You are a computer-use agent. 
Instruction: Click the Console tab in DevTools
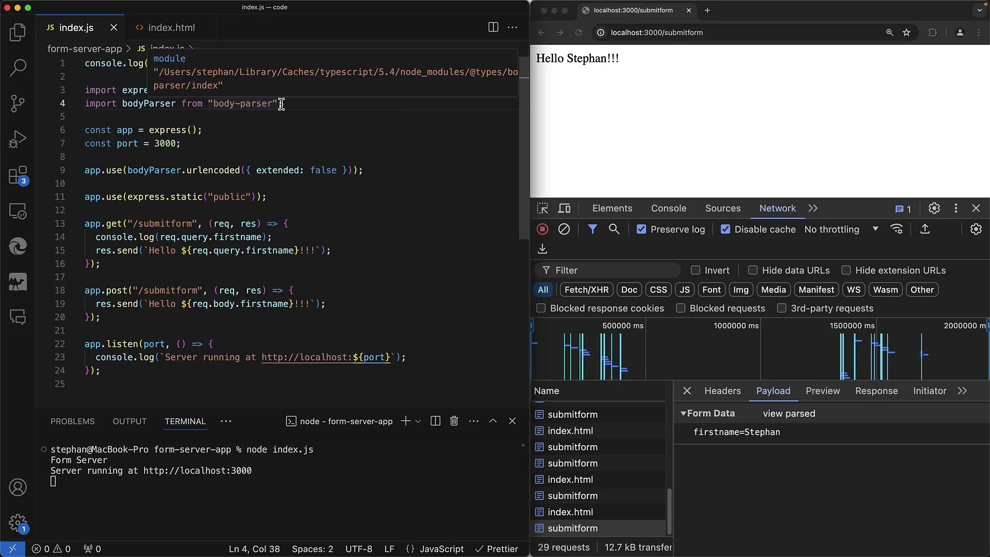click(669, 208)
